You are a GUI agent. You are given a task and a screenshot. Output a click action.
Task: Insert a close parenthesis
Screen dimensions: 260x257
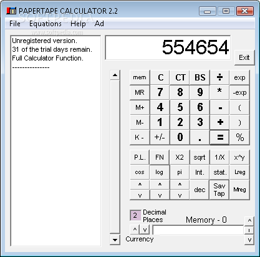pyautogui.click(x=239, y=122)
